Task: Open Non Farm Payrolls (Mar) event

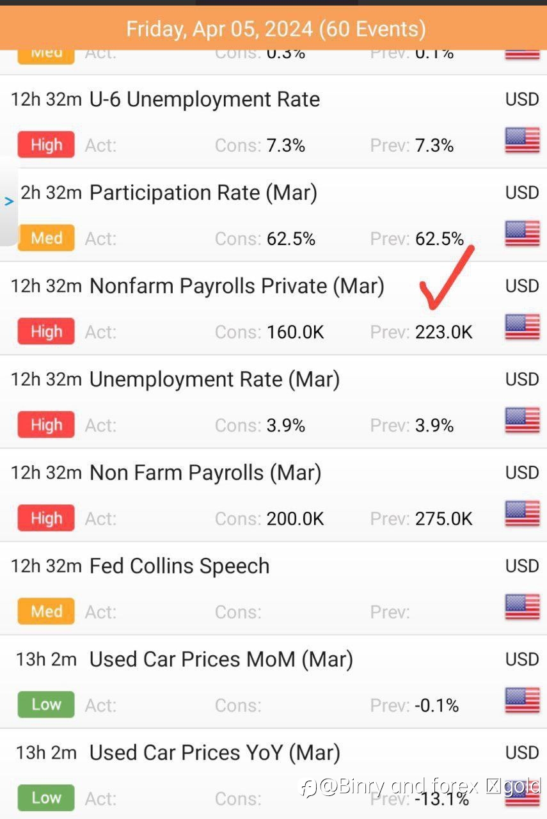Action: coord(273,495)
